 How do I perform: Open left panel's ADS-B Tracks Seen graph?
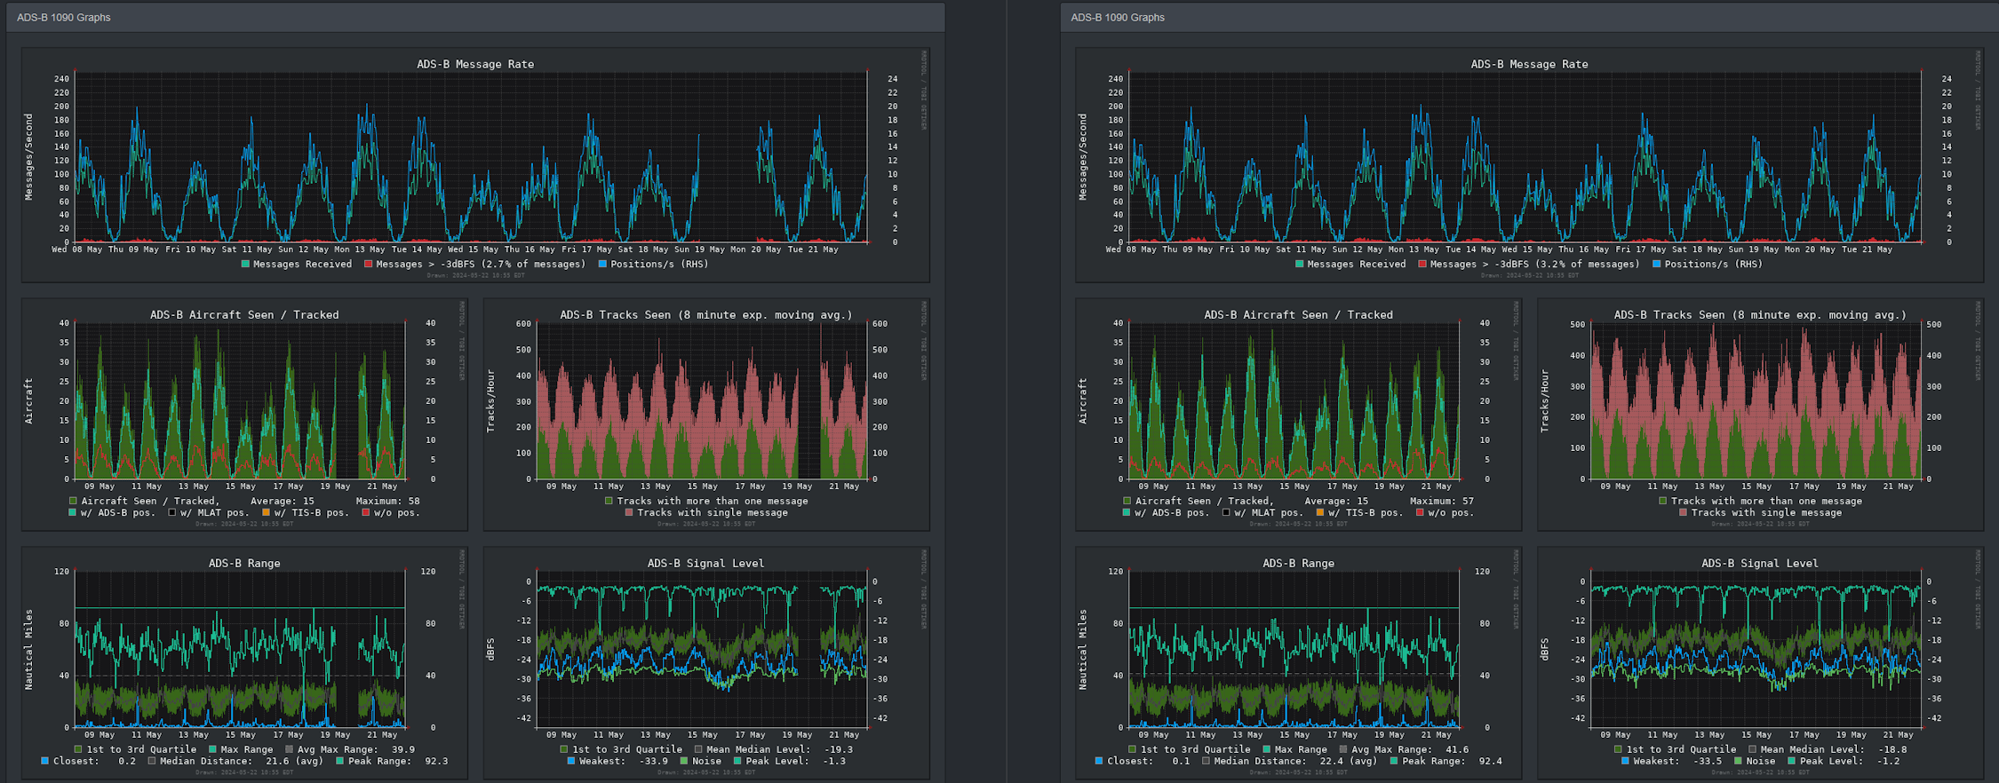[706, 415]
